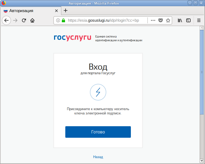The image size is (205, 164).
Task: Click the forward navigation arrow
Action: point(15,20)
